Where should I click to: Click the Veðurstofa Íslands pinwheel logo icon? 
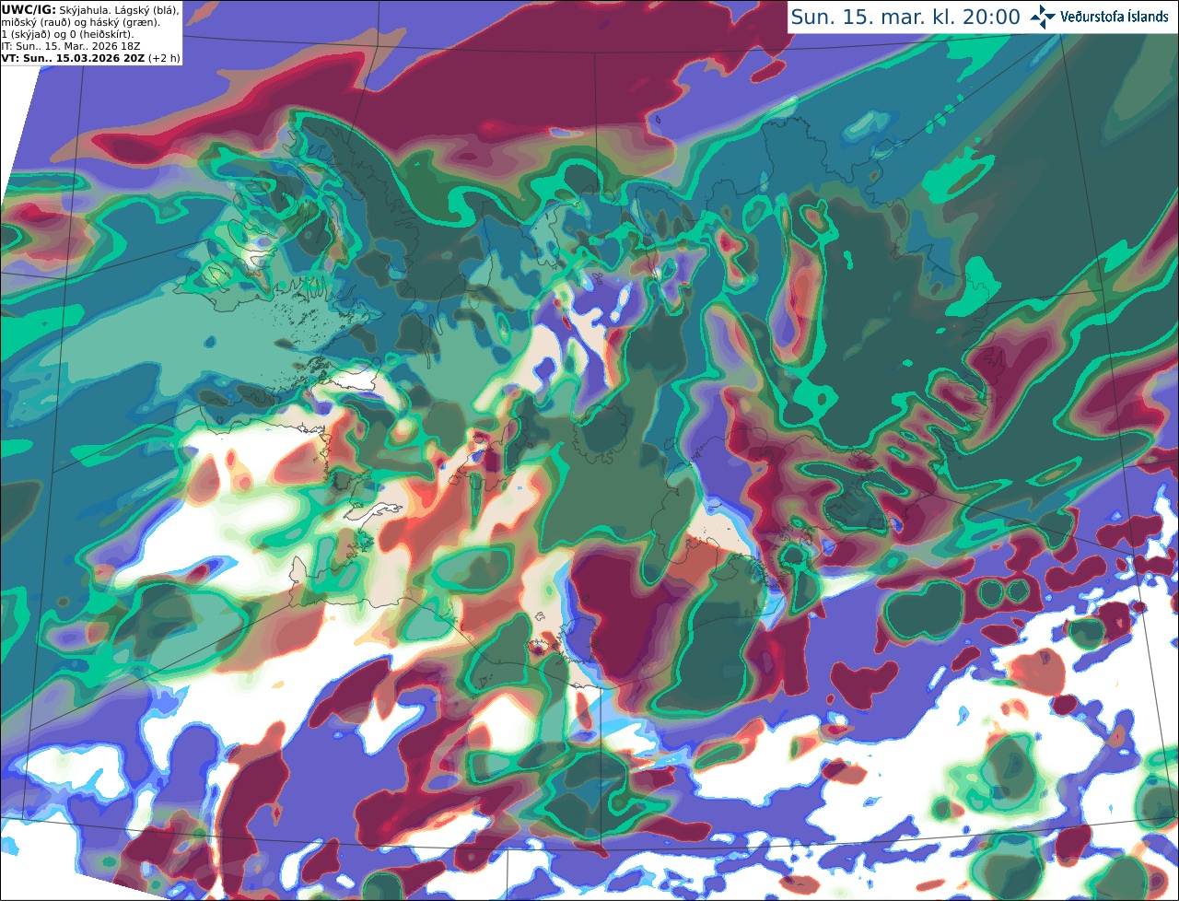point(1043,17)
